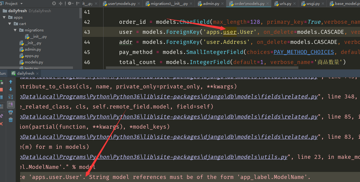This screenshot has width=360, height=182.
Task: Open __init__.py directly under cart
Action: [x=30, y=43]
